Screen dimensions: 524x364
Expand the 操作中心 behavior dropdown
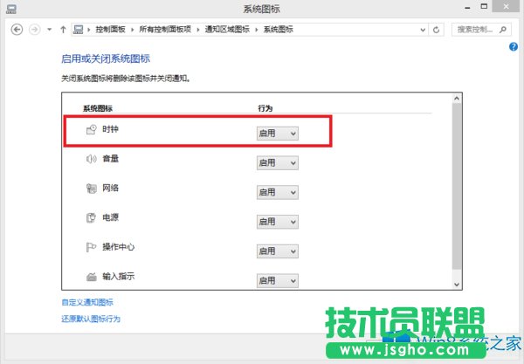click(x=277, y=251)
